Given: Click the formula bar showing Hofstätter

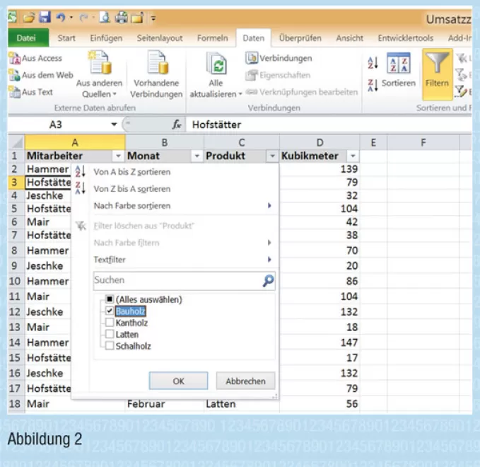Looking at the screenshot, I should (x=327, y=125).
